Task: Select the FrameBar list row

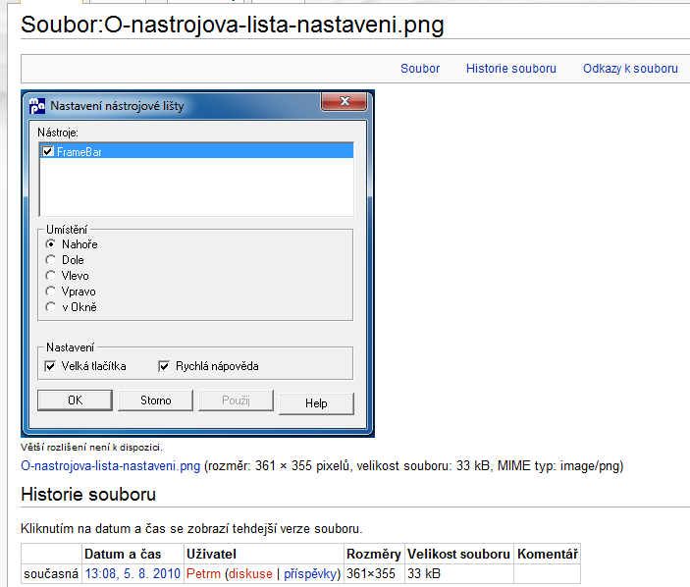Action: (196, 151)
